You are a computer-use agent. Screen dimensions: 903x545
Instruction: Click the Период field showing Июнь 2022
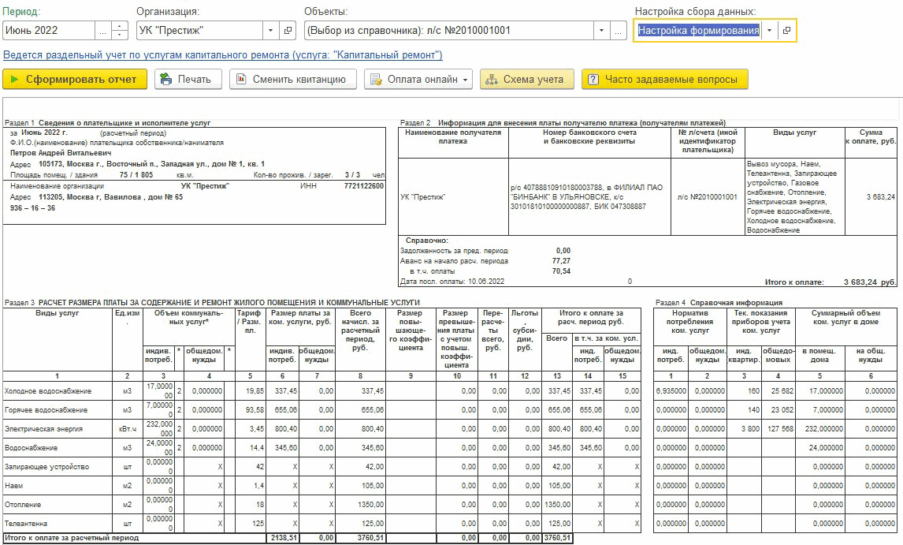tap(48, 31)
